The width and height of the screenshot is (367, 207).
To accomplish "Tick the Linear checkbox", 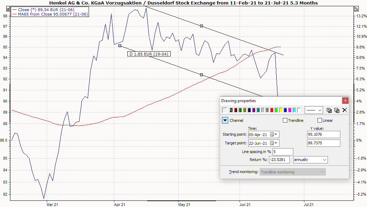I will [x=320, y=120].
